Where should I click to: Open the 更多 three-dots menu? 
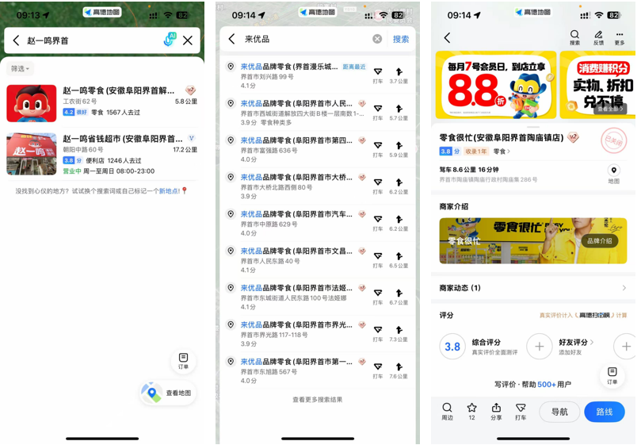[620, 37]
